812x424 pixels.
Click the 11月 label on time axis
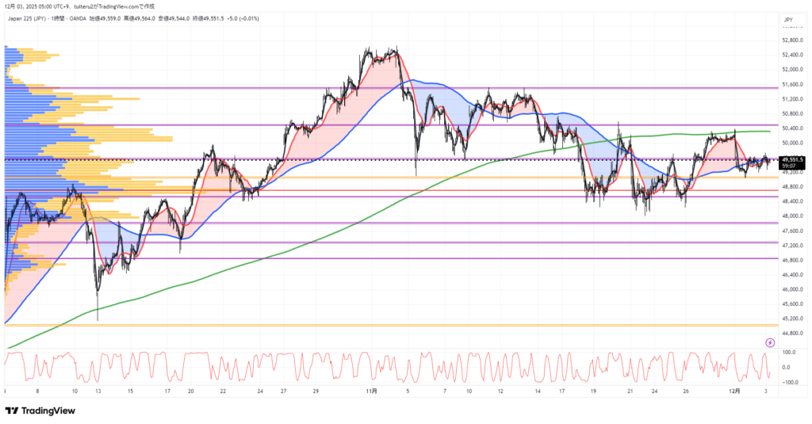(370, 391)
